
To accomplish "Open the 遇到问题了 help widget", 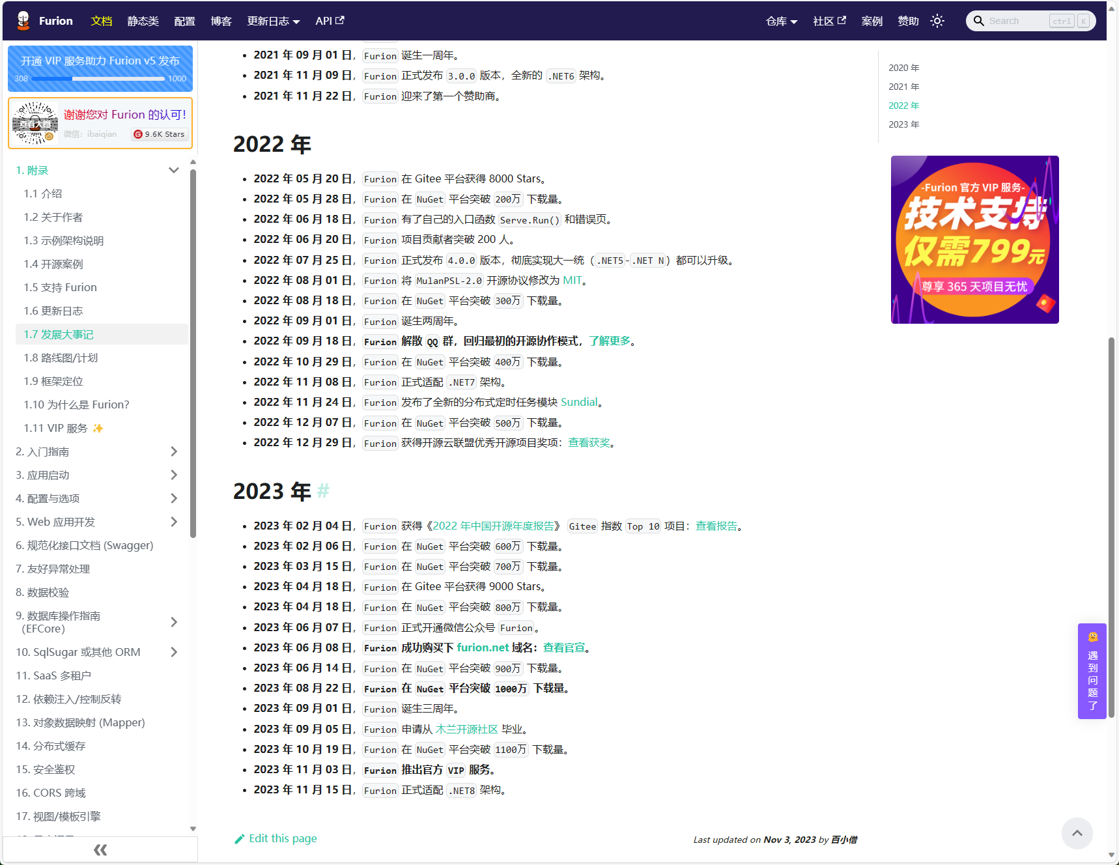I will point(1092,672).
